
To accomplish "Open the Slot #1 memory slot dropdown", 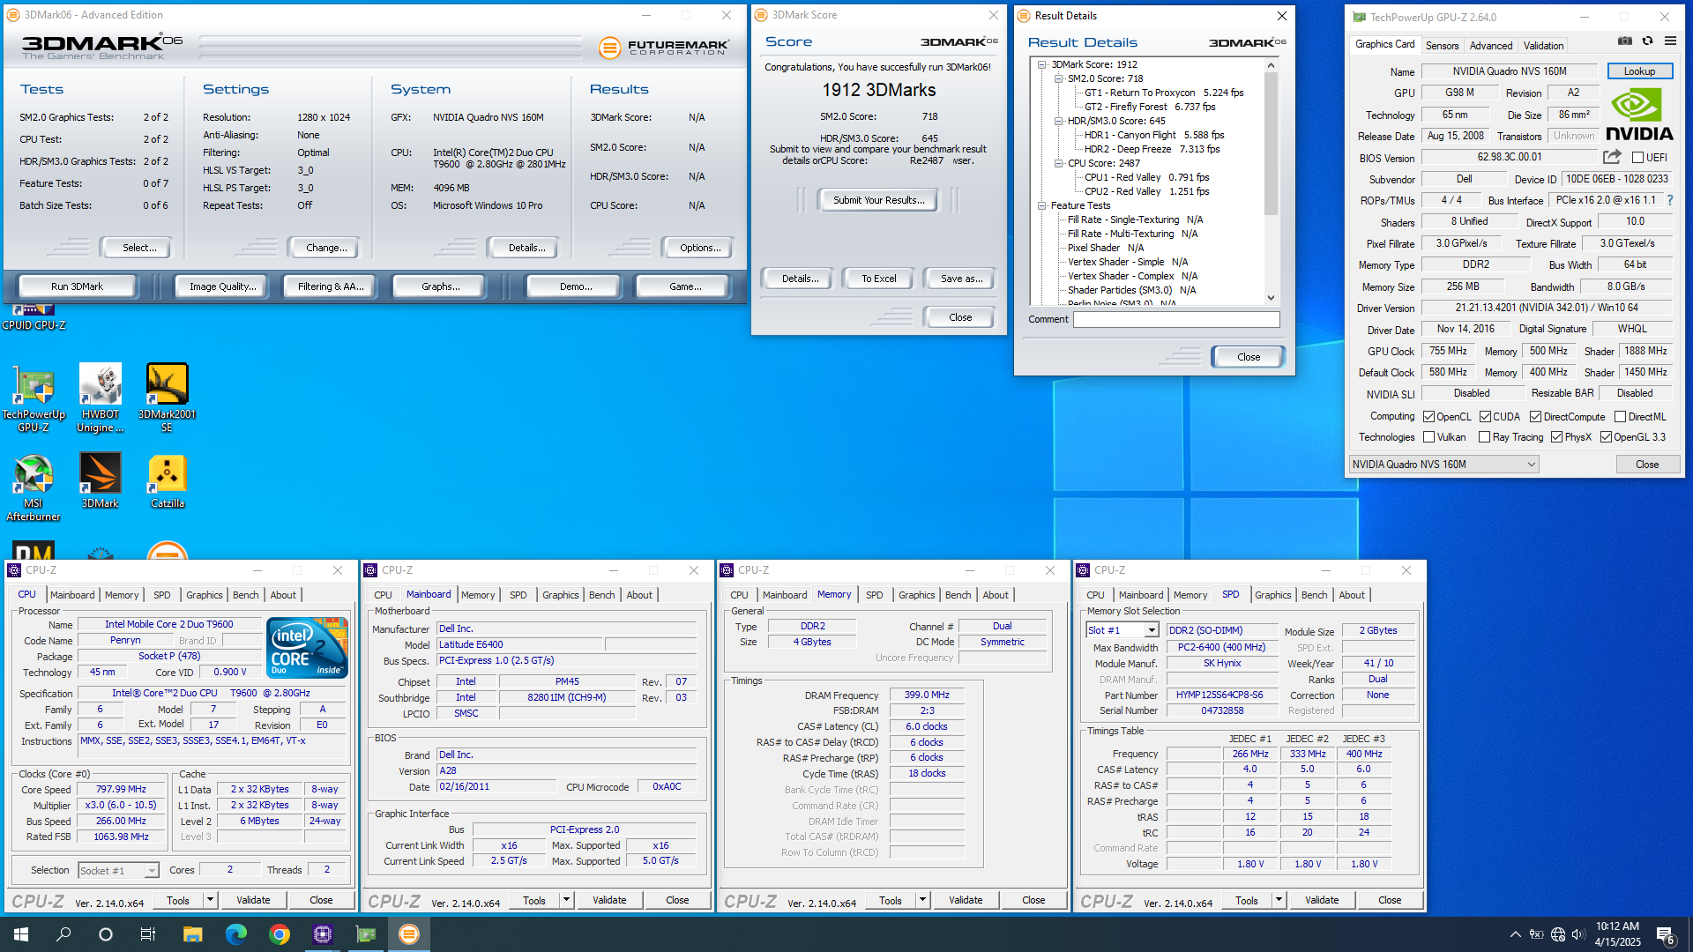I will click(x=1122, y=630).
